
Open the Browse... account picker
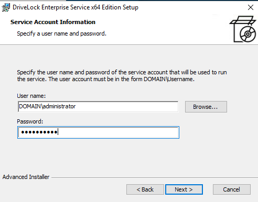coord(206,107)
